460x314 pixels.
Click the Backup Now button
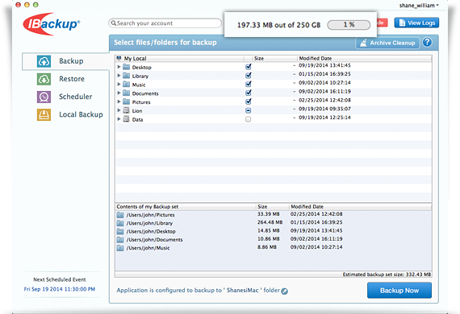399,291
